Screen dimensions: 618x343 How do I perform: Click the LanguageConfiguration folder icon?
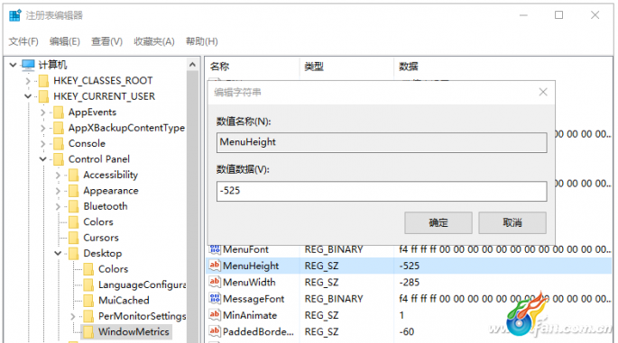pos(88,284)
